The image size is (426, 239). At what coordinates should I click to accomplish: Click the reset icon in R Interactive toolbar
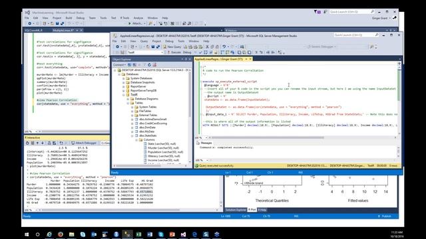[27, 143]
